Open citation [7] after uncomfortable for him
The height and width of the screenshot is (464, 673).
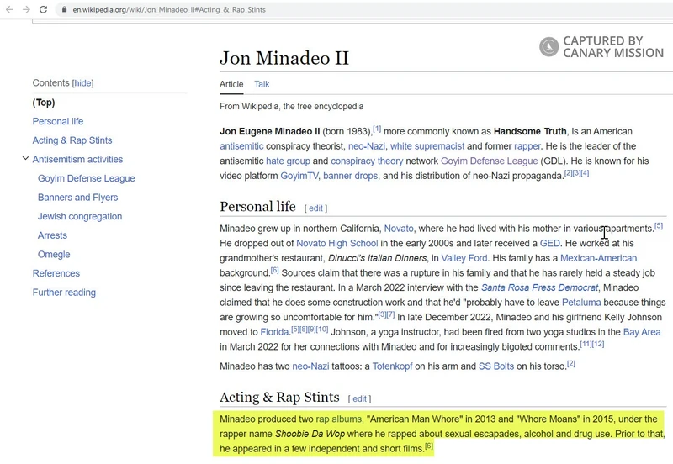pos(390,314)
